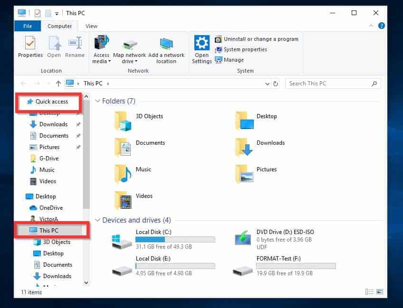Screen dimensions: 403x308
Task: Click Add a network location
Action: pos(166,50)
